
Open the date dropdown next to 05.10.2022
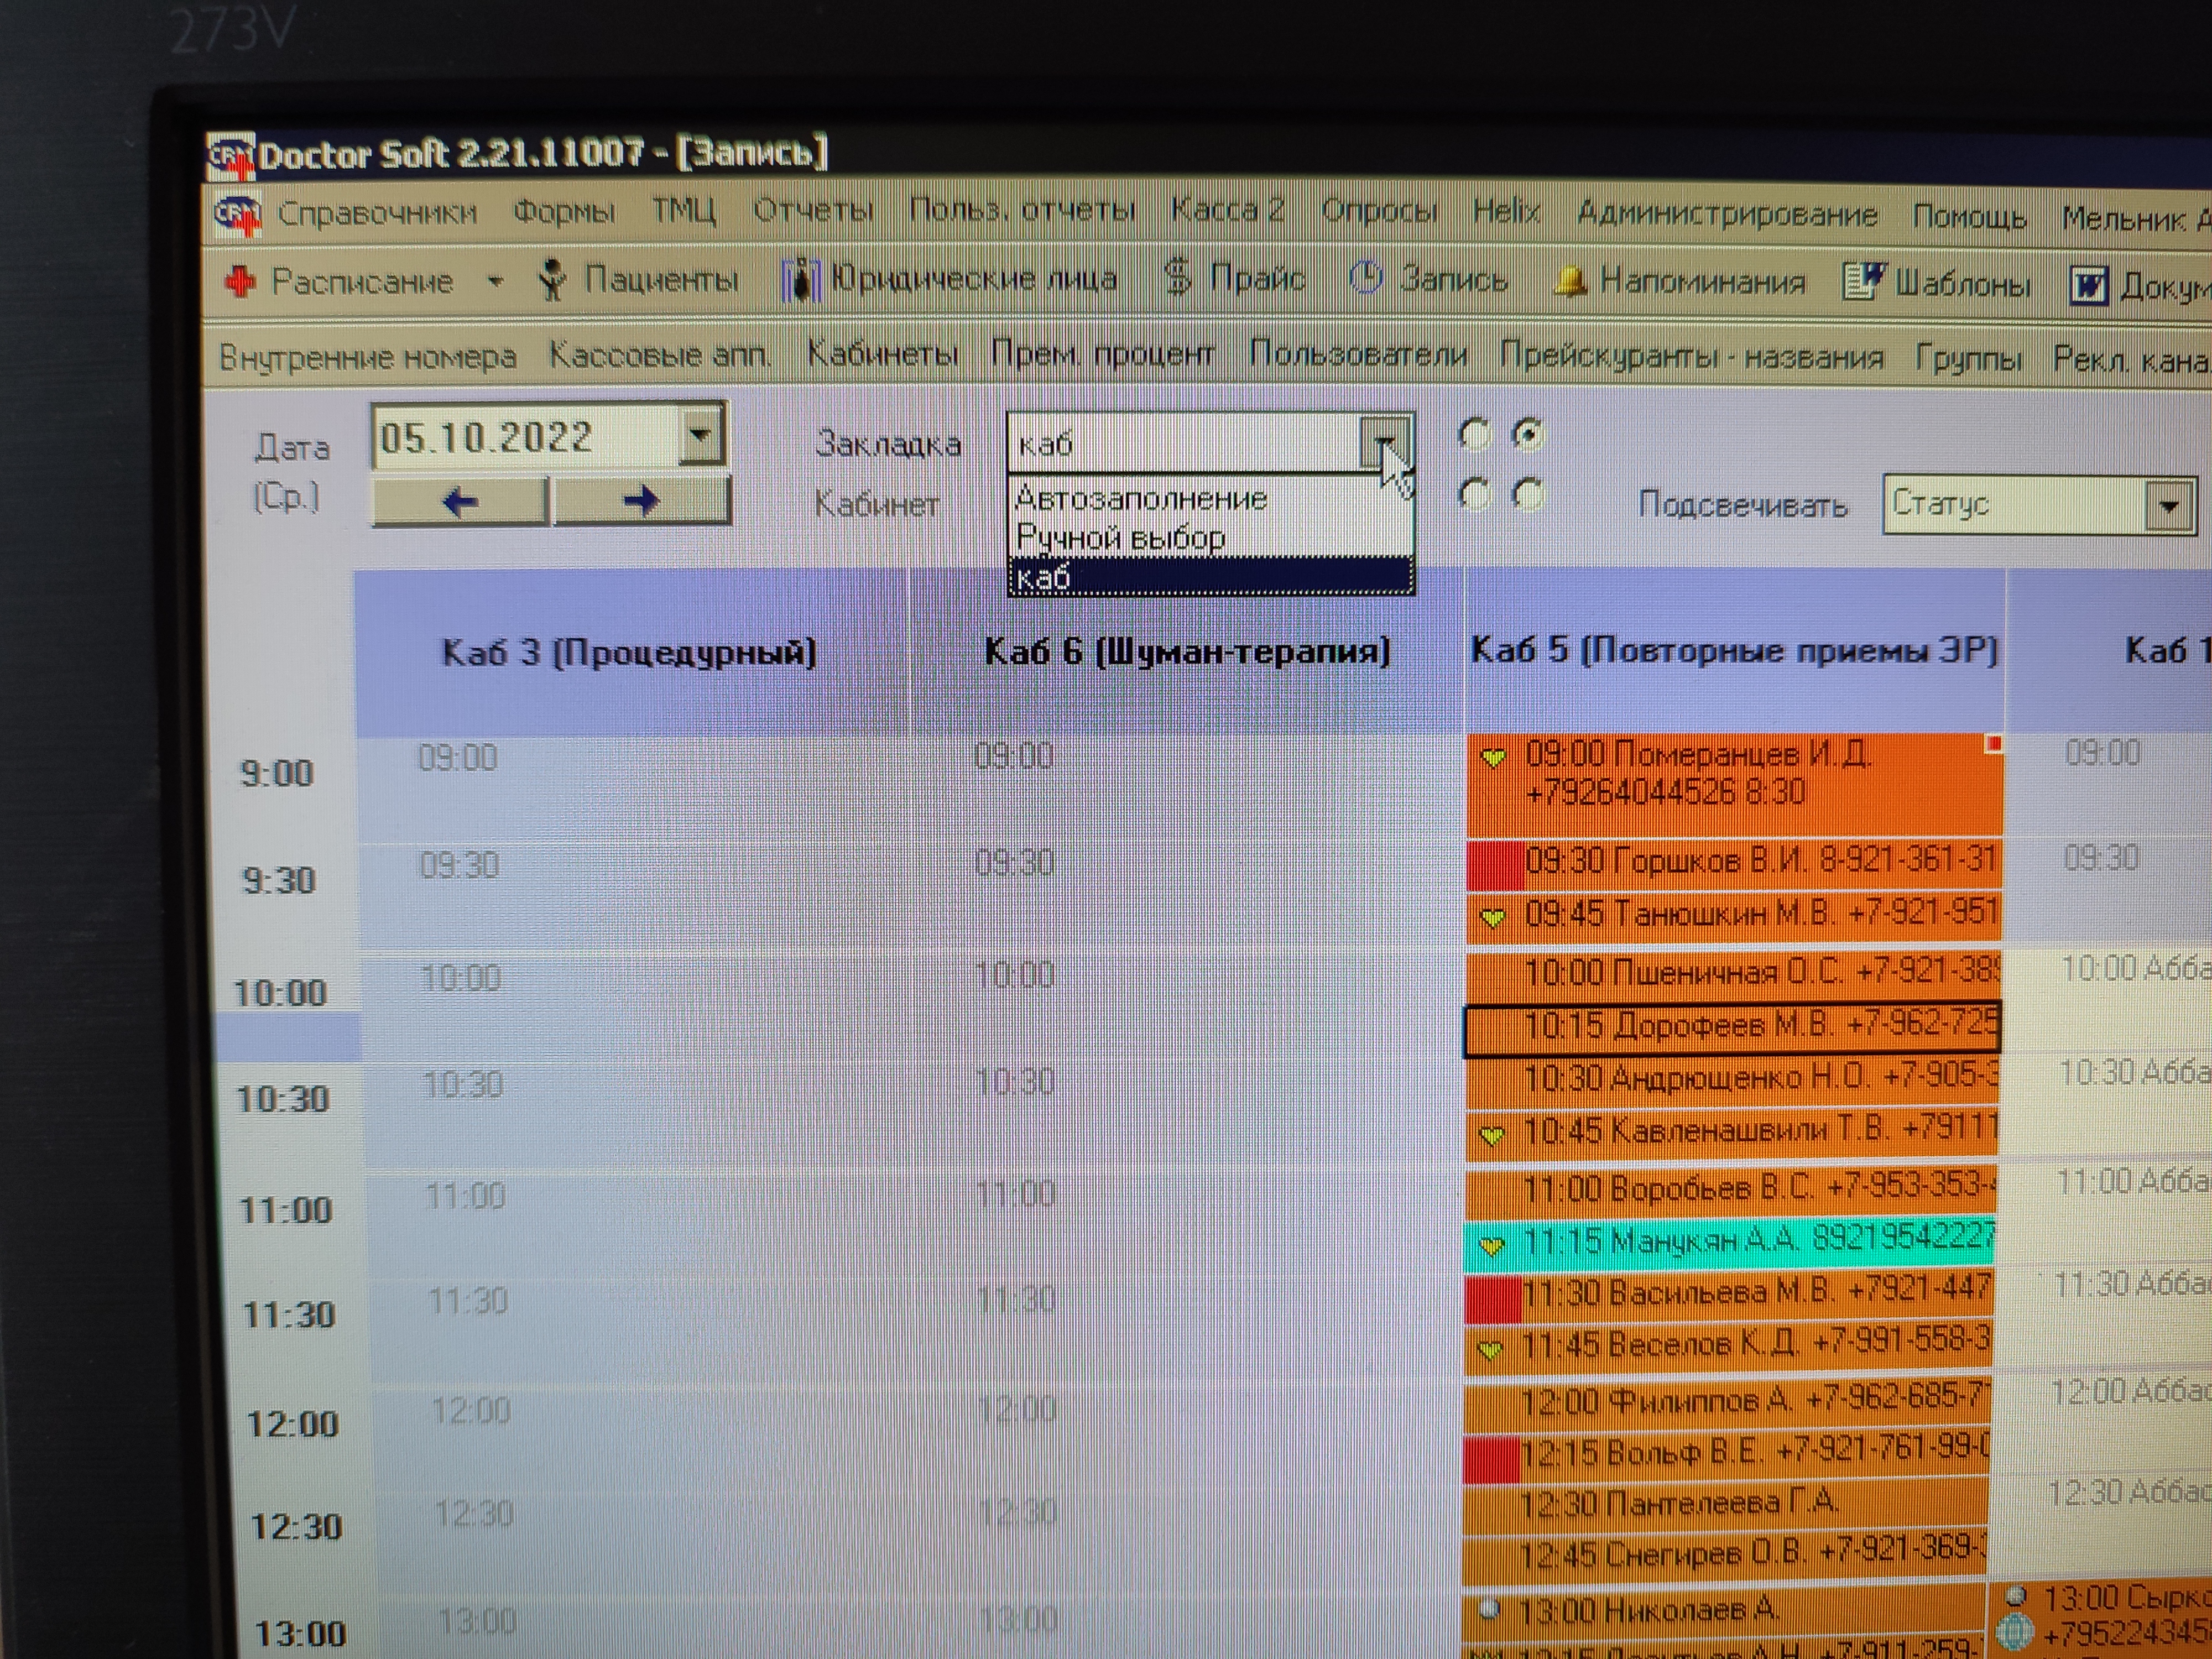(x=701, y=436)
